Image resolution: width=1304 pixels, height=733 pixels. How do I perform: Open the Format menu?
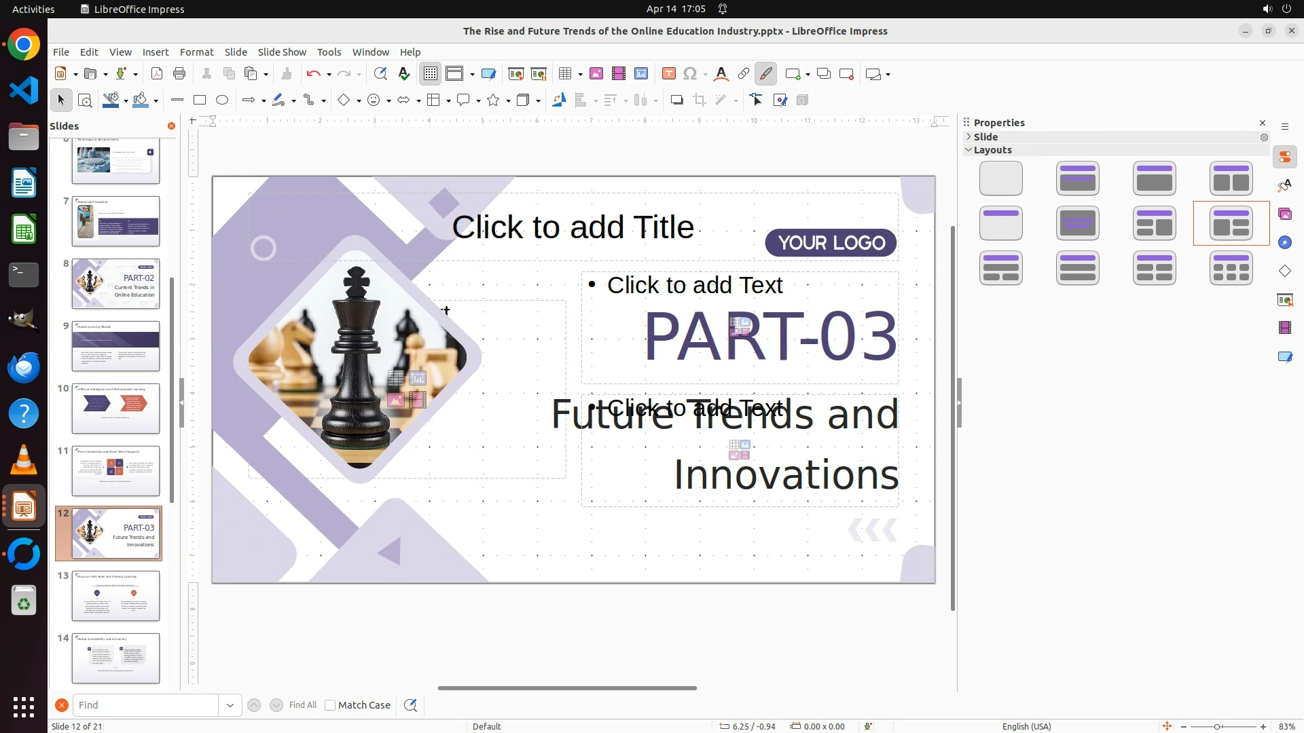(x=196, y=52)
